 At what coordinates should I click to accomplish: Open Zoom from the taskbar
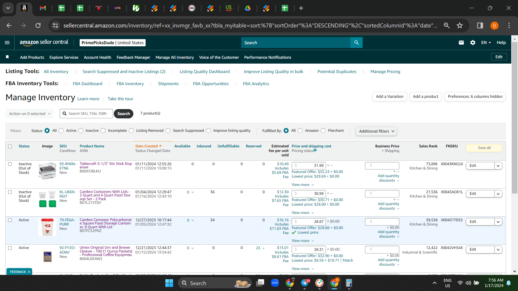tap(275, 283)
